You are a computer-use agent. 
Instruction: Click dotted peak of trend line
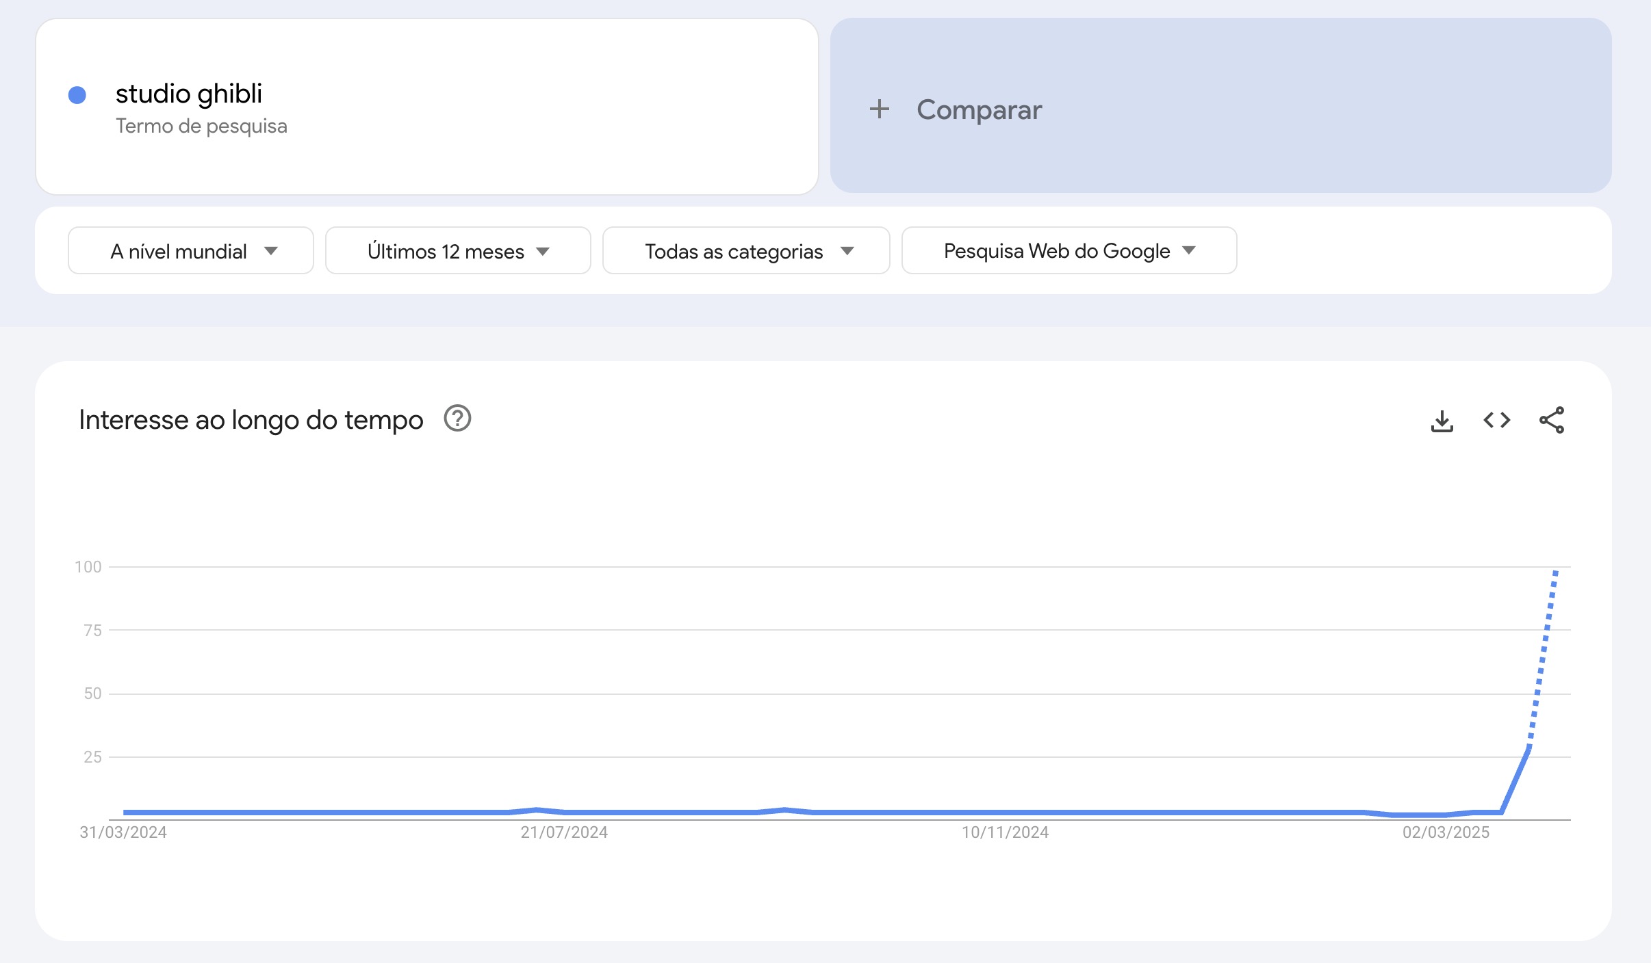(1555, 573)
